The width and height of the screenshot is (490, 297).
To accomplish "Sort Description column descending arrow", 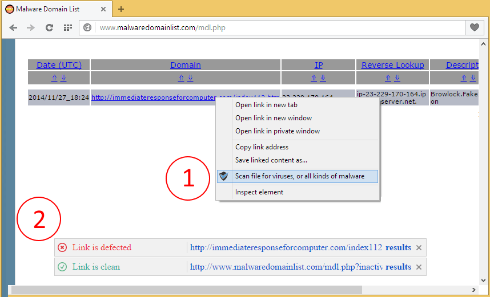I will click(x=473, y=78).
